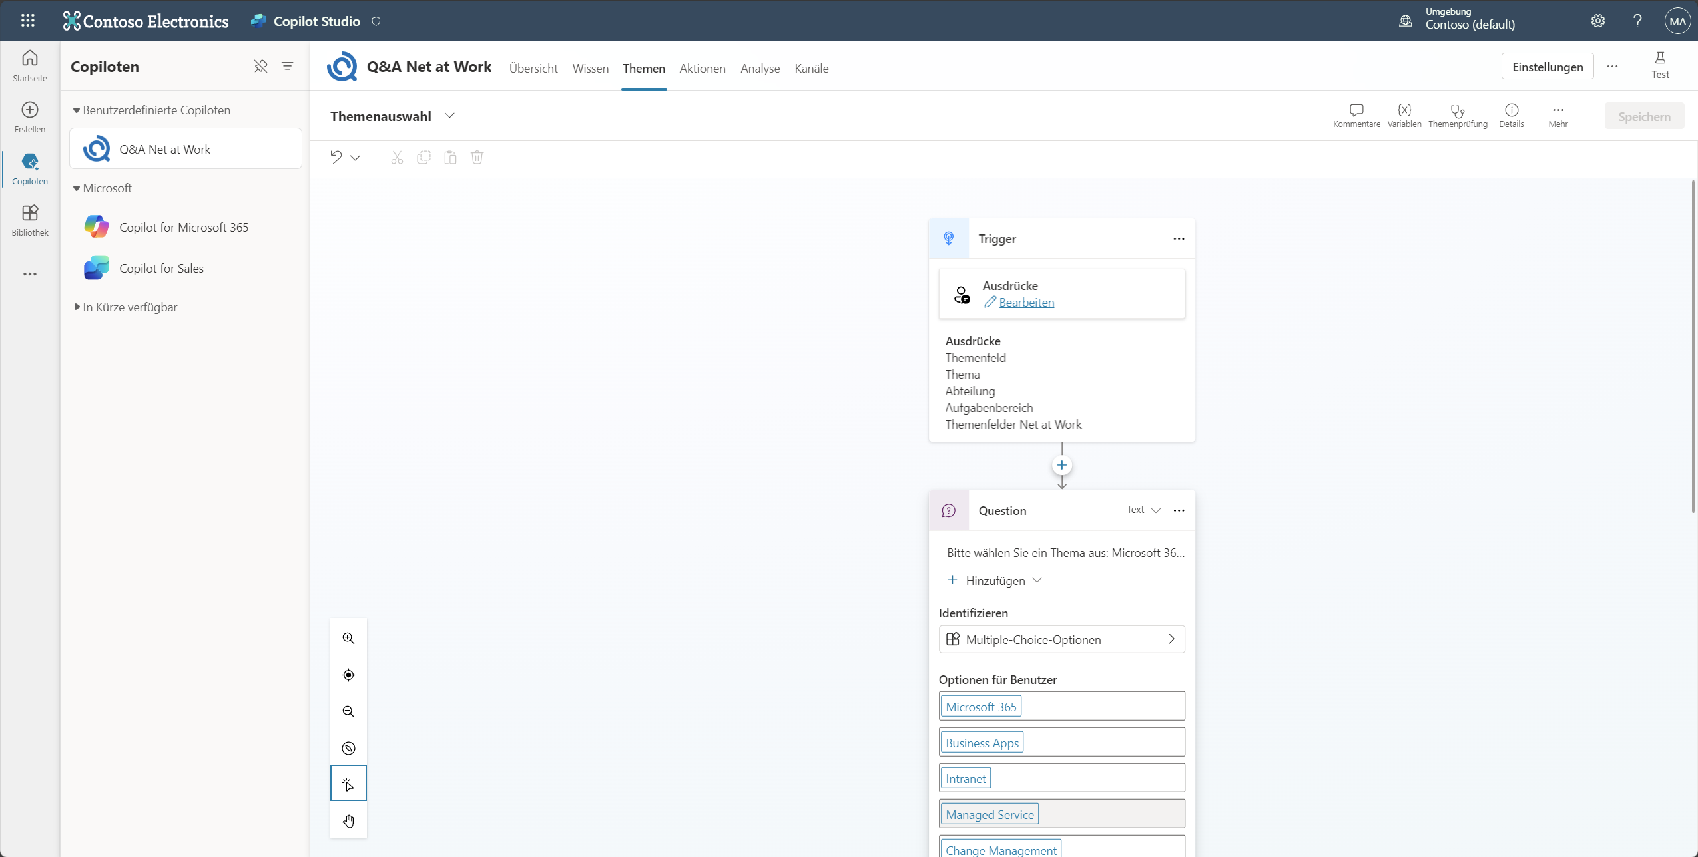The width and height of the screenshot is (1698, 857).
Task: Expand Multiple-Choice-Optionen identifier
Action: tap(1172, 639)
